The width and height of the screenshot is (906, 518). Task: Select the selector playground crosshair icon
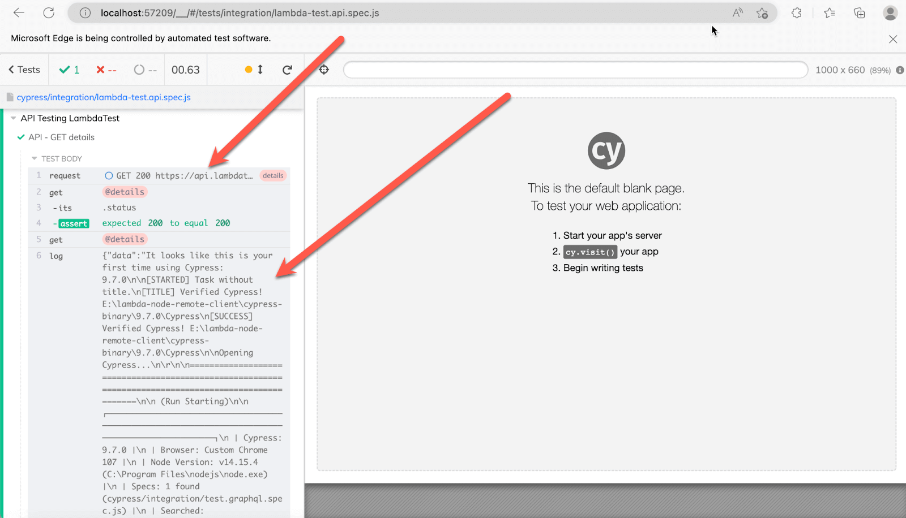[x=323, y=69]
